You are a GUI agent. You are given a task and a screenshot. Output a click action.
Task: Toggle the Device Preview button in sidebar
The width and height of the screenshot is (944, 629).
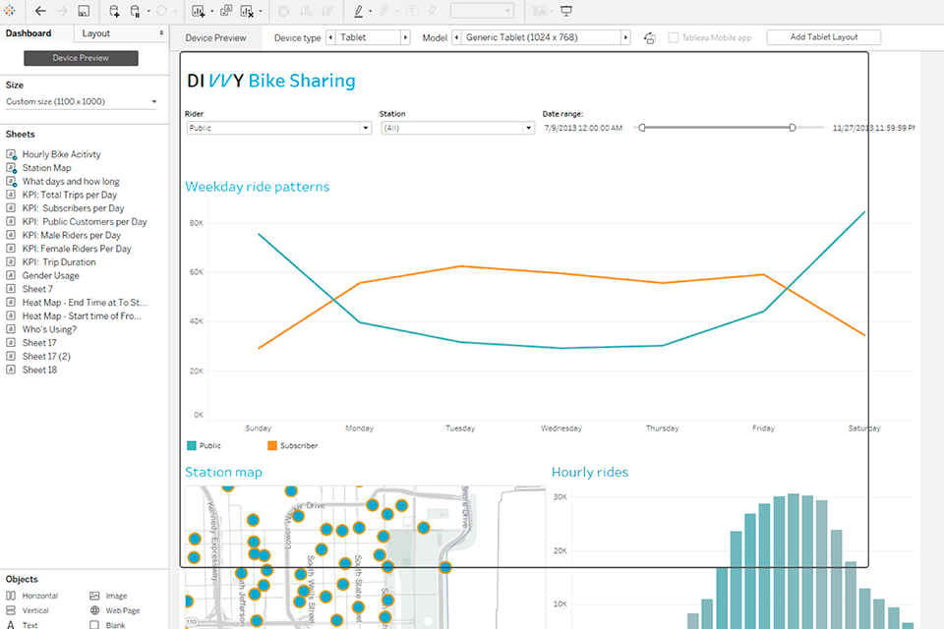pos(80,58)
